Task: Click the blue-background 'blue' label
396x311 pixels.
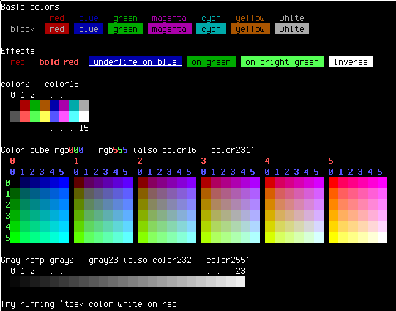Action: click(x=89, y=29)
